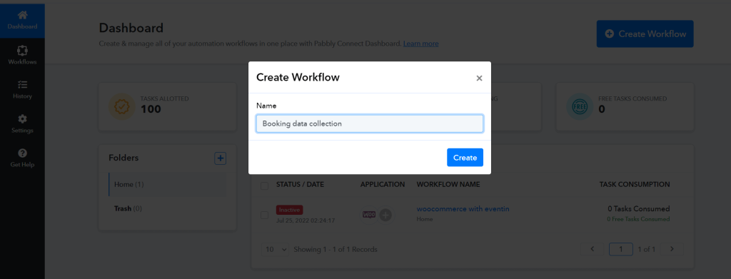Screen dimensions: 731x279
Task: Click the WORKFLOW NAME column header
Action: pos(448,184)
